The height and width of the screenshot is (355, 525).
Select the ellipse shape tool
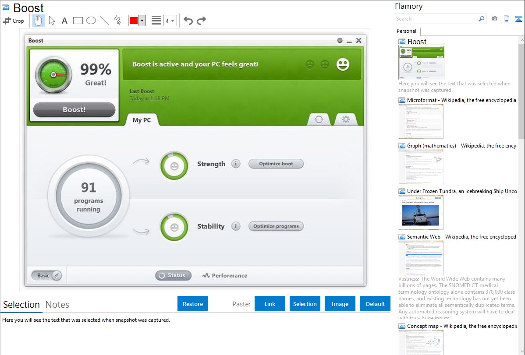coord(91,21)
